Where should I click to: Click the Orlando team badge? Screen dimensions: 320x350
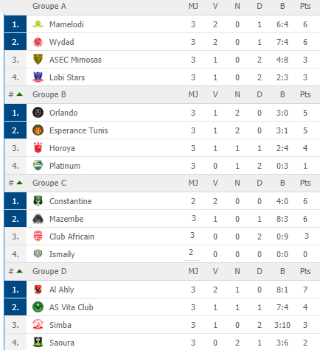[x=38, y=113]
